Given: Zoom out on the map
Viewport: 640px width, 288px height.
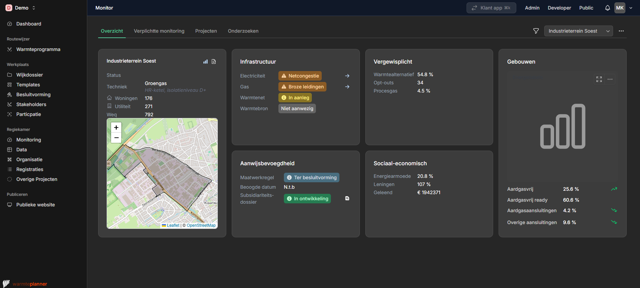Looking at the screenshot, I should 116,138.
